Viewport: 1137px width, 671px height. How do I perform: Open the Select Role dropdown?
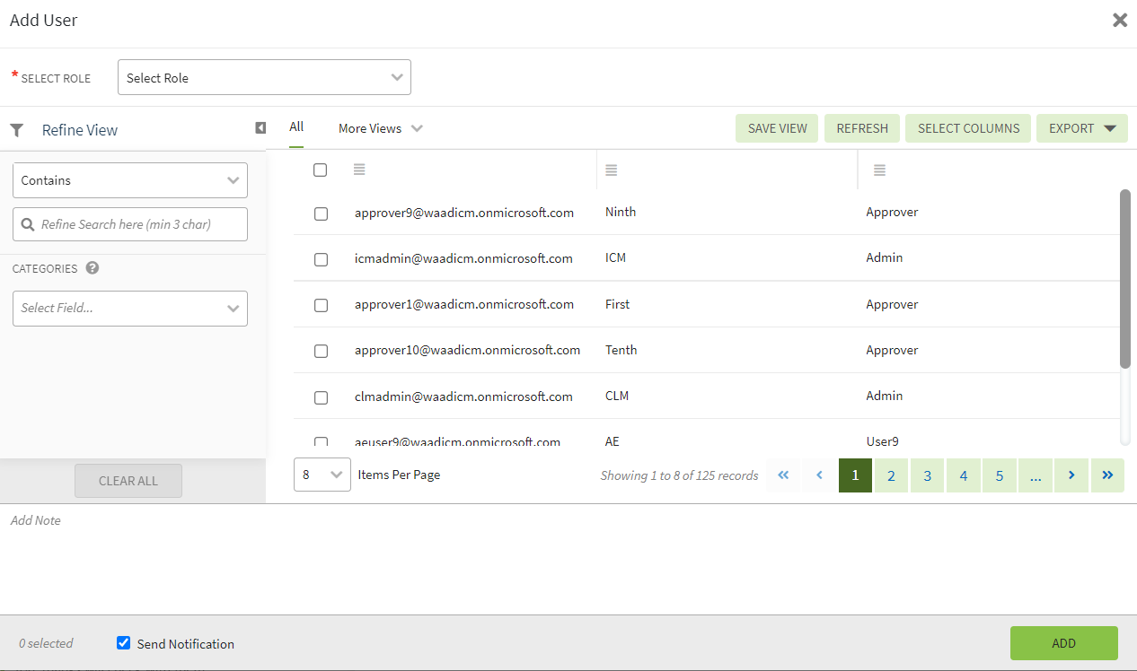pyautogui.click(x=264, y=78)
